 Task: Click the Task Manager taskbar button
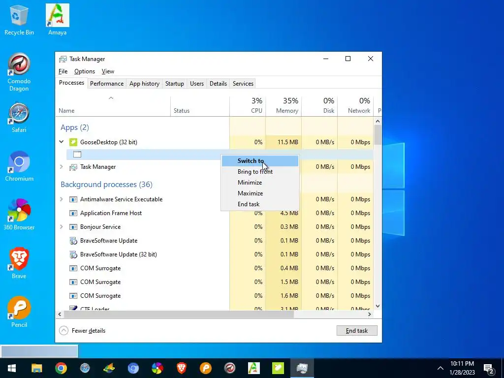(x=302, y=368)
